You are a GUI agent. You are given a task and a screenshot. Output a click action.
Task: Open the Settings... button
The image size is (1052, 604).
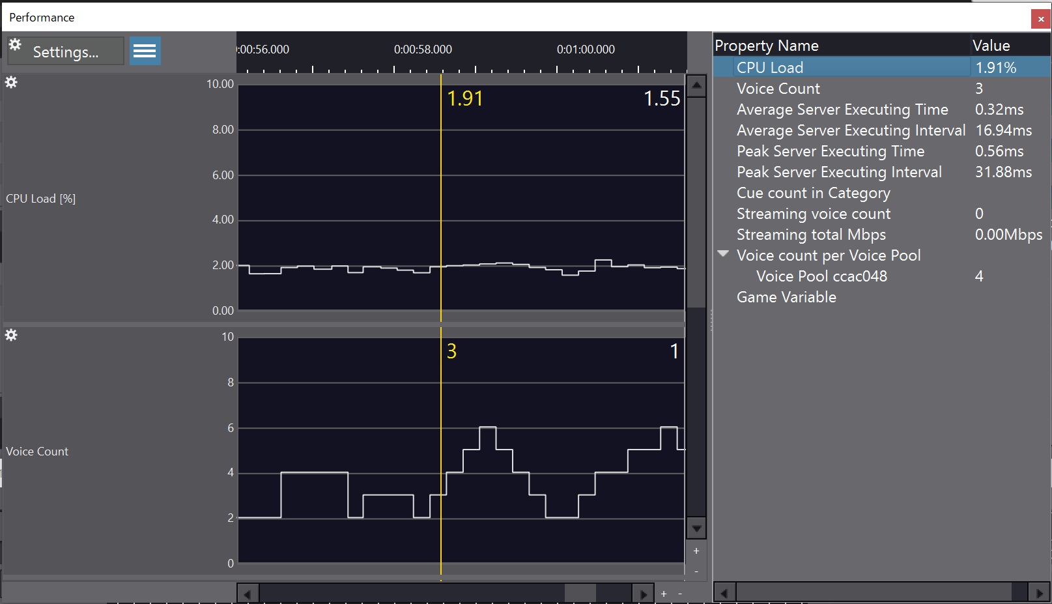click(65, 51)
